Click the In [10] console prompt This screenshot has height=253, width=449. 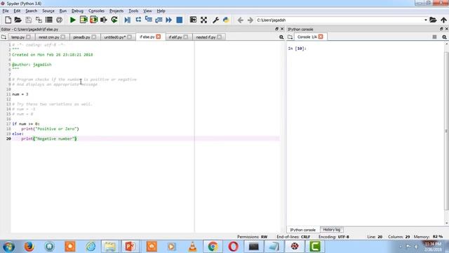(x=297, y=48)
